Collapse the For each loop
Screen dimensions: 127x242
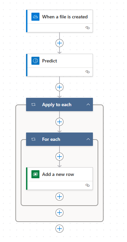88,139
